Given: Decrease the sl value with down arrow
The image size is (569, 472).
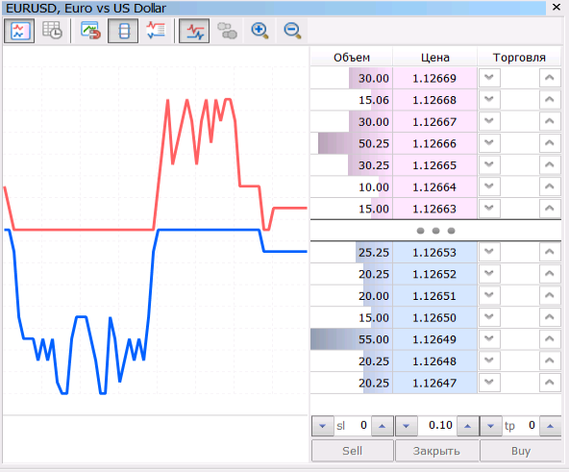Looking at the screenshot, I should coord(323,426).
